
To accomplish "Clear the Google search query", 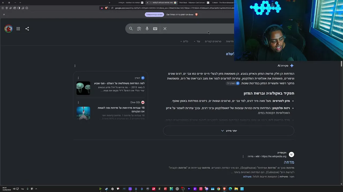I will click(x=165, y=29).
